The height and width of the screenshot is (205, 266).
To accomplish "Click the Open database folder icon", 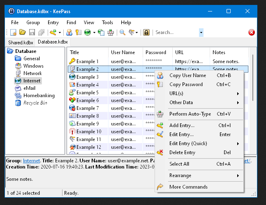I will point(22,32).
